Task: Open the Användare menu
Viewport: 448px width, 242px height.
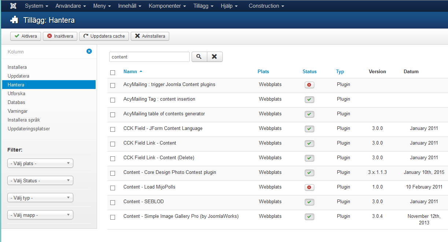Action: pyautogui.click(x=71, y=6)
